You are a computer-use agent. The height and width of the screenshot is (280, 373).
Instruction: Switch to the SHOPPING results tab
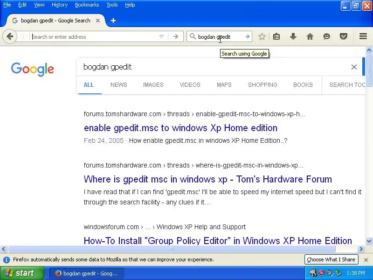(x=262, y=85)
